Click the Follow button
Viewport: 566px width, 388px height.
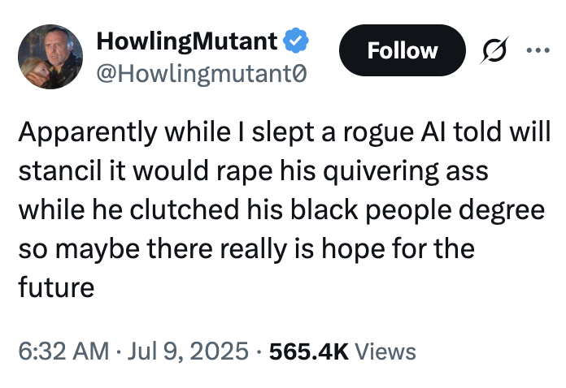click(402, 51)
